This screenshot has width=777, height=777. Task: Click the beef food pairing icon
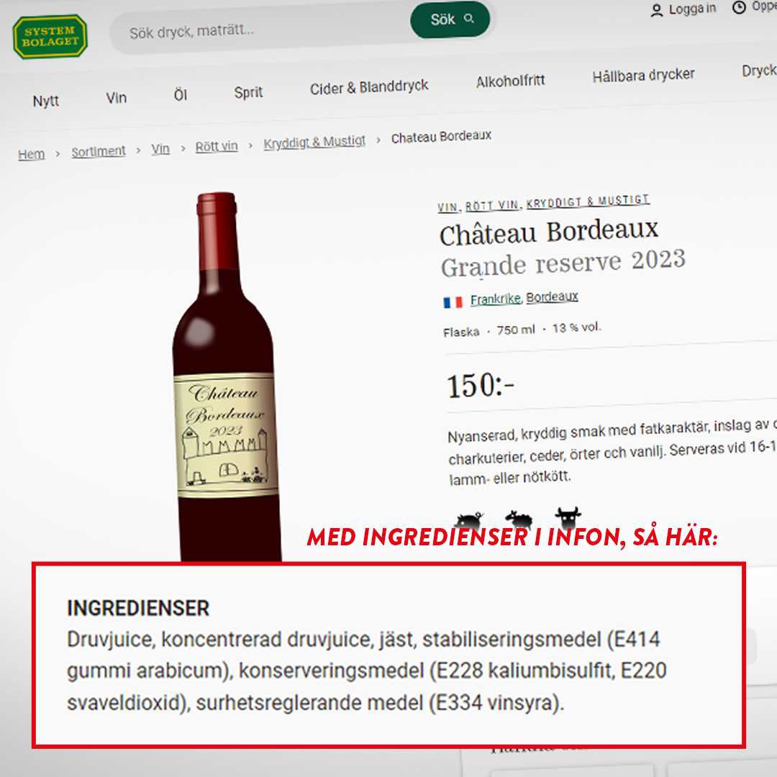point(568,517)
